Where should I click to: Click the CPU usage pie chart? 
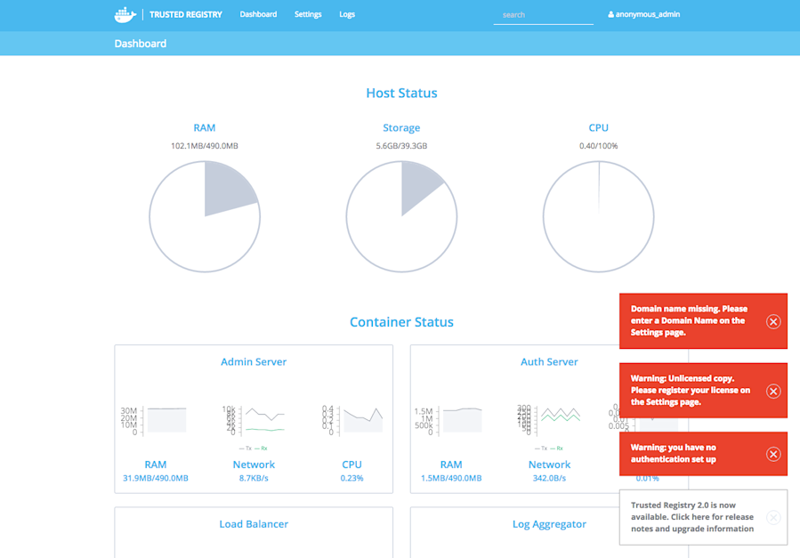(x=598, y=215)
